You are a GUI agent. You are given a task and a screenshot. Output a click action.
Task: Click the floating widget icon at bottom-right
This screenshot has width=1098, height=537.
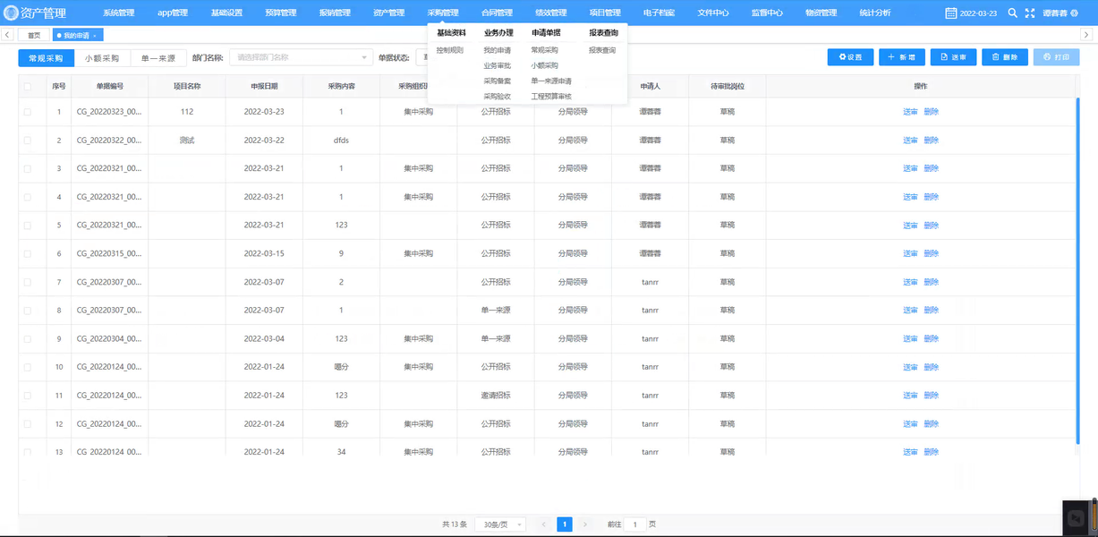[1077, 516]
